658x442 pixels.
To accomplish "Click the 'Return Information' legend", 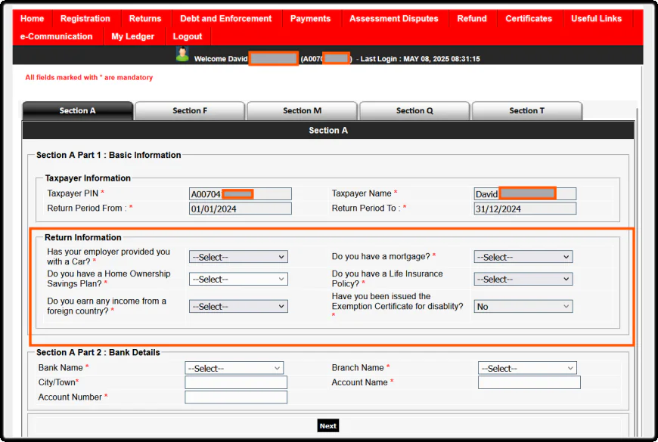I will (83, 237).
